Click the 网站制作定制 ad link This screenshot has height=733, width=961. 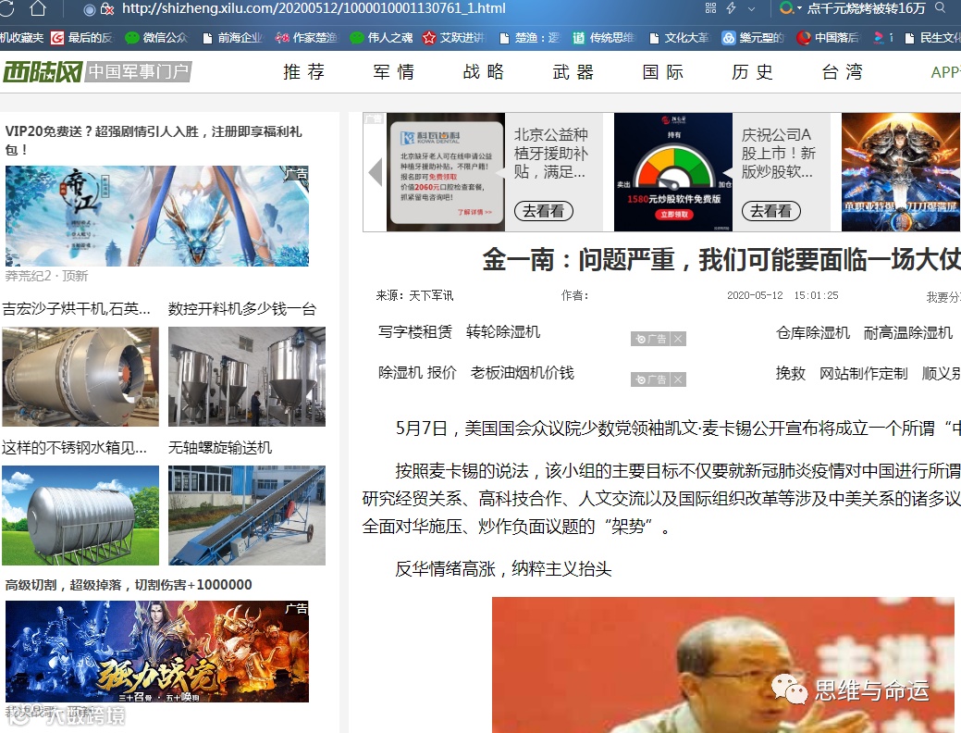tap(864, 373)
